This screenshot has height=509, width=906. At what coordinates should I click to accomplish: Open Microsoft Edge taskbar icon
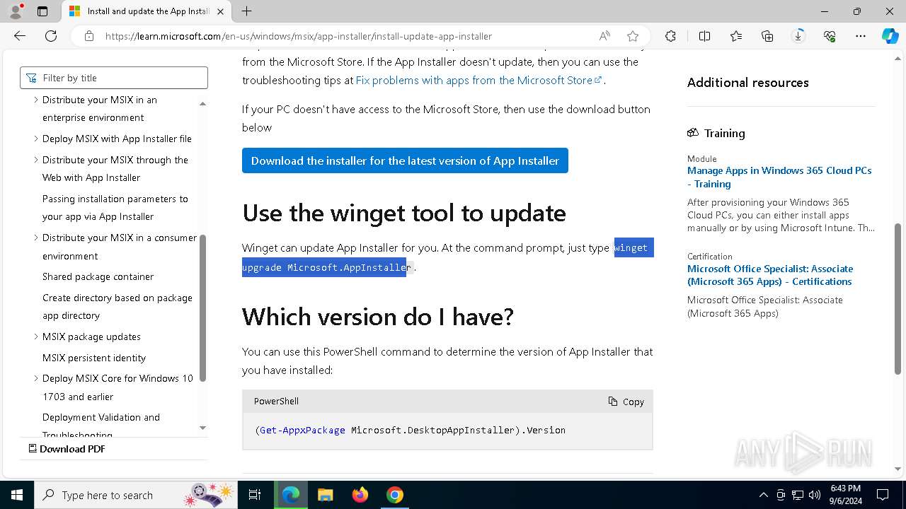pyautogui.click(x=291, y=495)
